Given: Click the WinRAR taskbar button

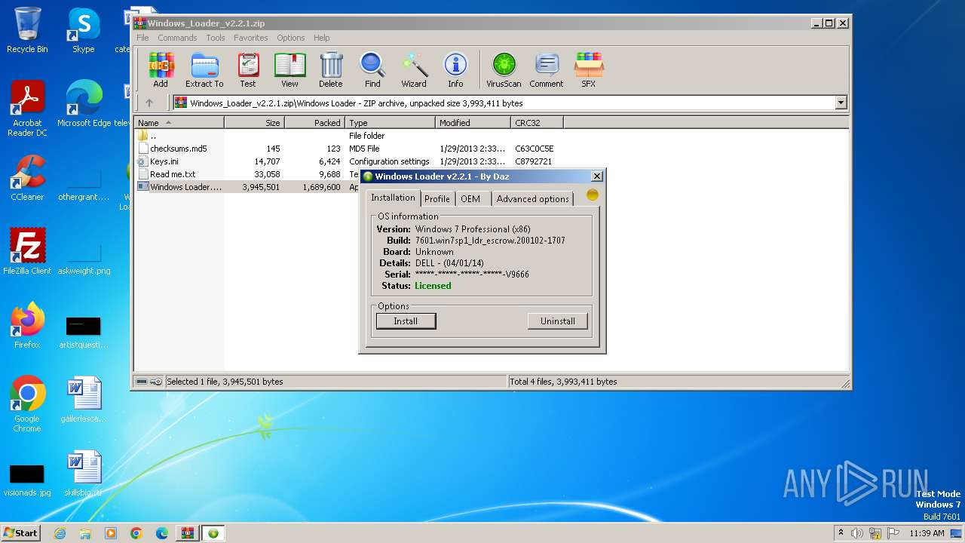Looking at the screenshot, I should point(188,533).
